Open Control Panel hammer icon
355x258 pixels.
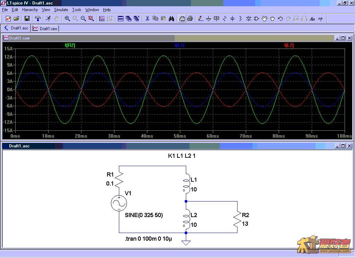click(x=38, y=19)
